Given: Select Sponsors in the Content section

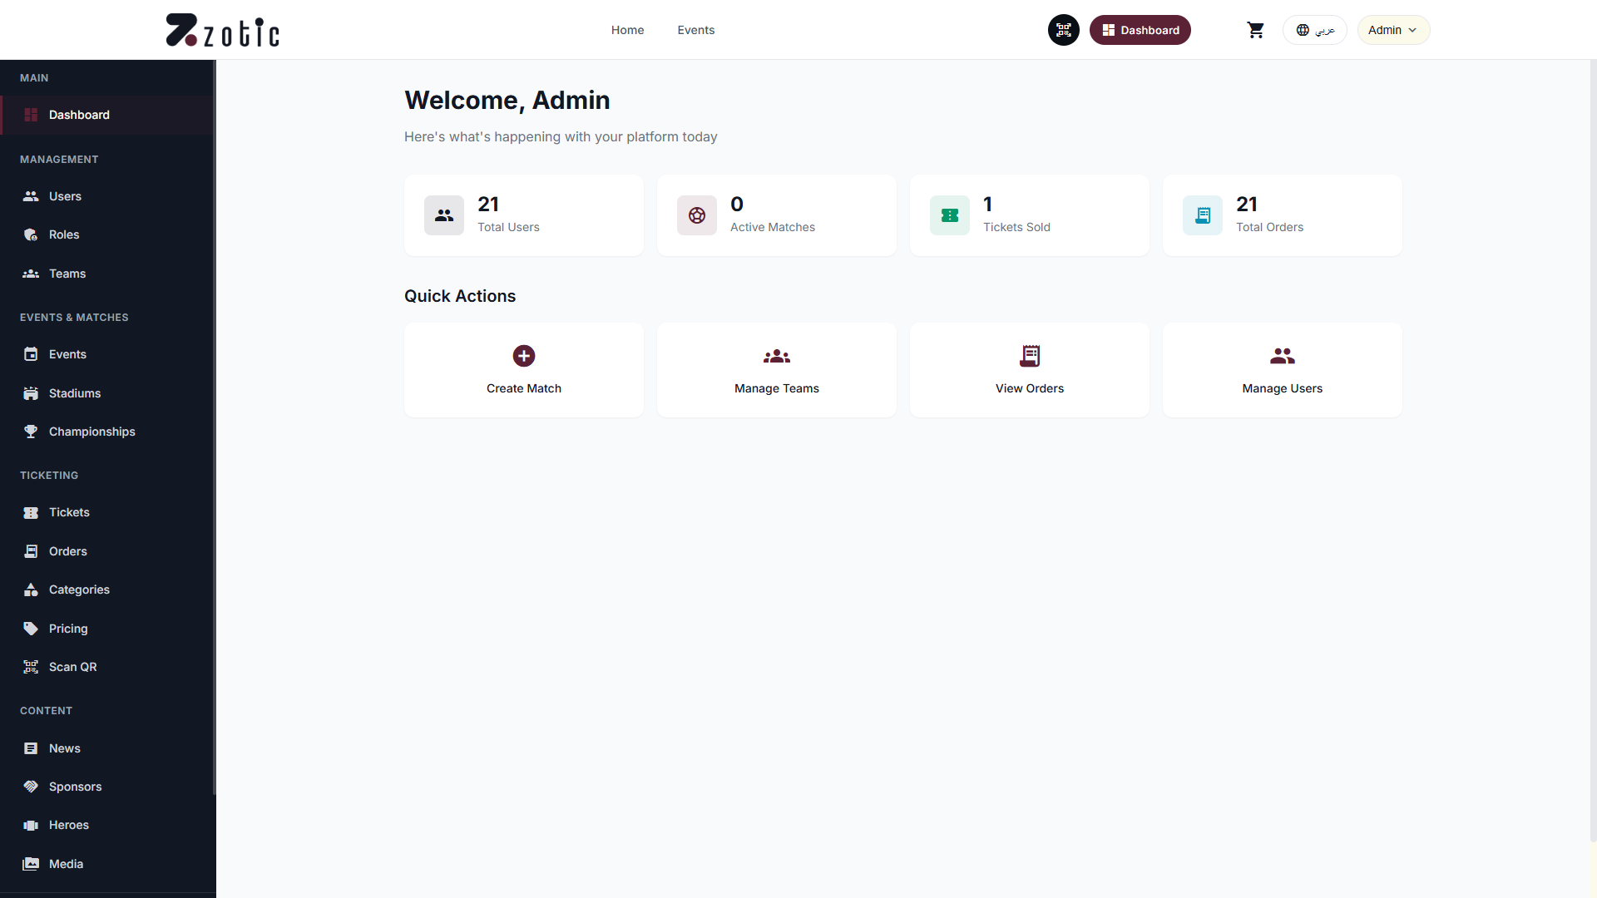Looking at the screenshot, I should [x=75, y=786].
